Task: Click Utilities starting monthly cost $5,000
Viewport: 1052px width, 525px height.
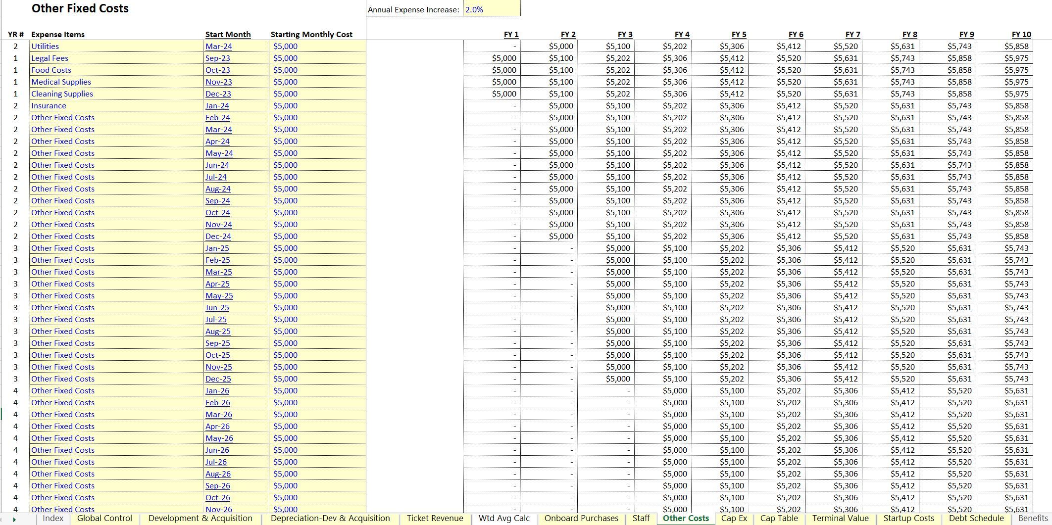Action: (318, 46)
